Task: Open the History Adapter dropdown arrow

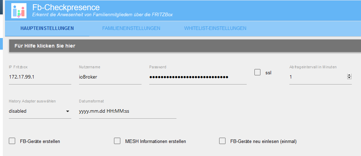Action: coord(68,112)
